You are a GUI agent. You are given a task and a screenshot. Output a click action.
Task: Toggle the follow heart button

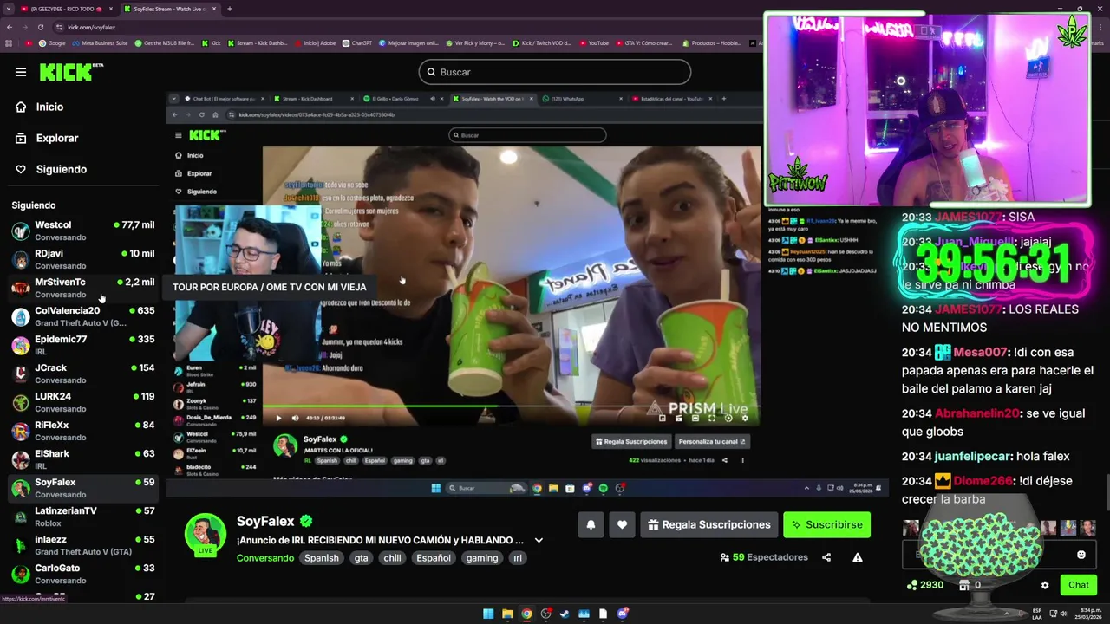point(622,524)
